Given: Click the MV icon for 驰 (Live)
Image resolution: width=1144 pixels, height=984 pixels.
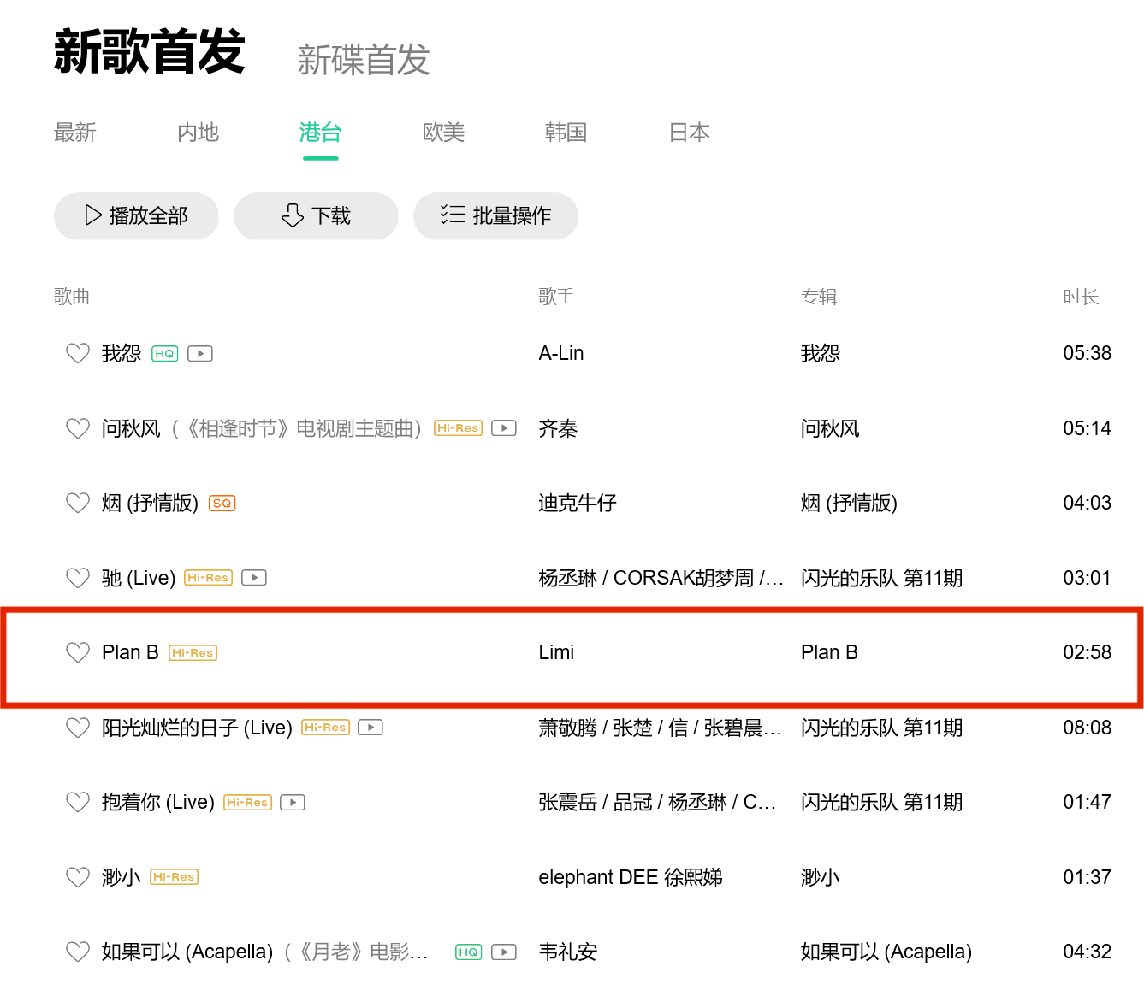Looking at the screenshot, I should pyautogui.click(x=254, y=578).
